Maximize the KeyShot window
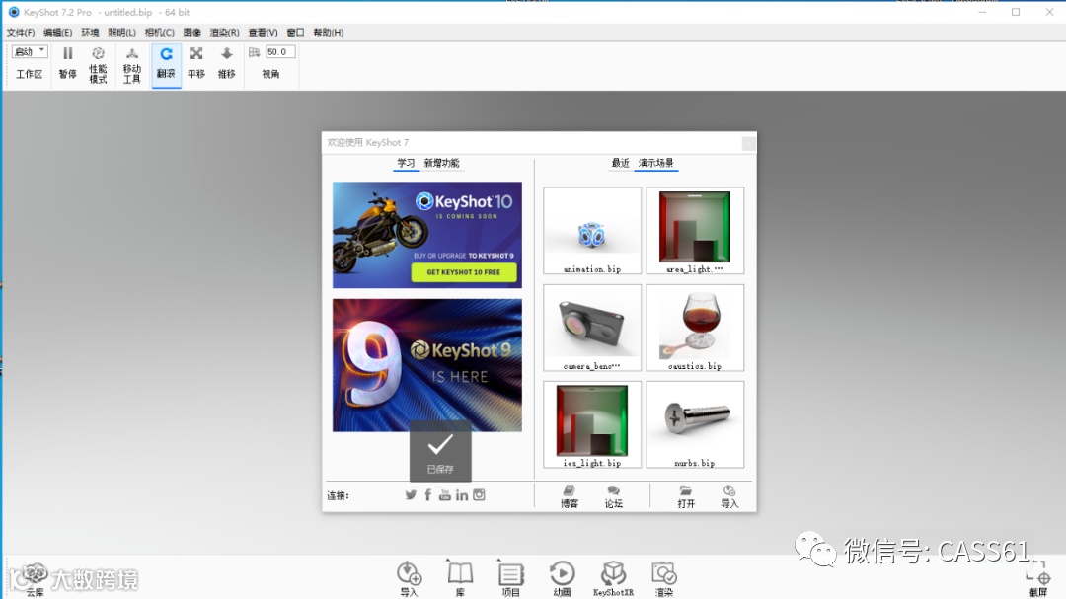 pos(1016,12)
